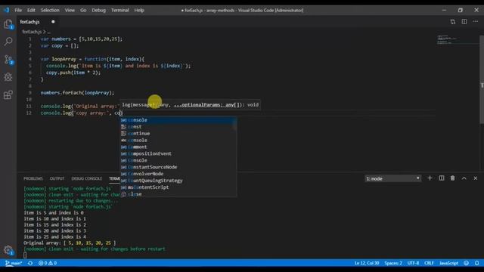
Task: Switch to the DEBUG CONSOLE panel tab
Action: click(x=87, y=178)
